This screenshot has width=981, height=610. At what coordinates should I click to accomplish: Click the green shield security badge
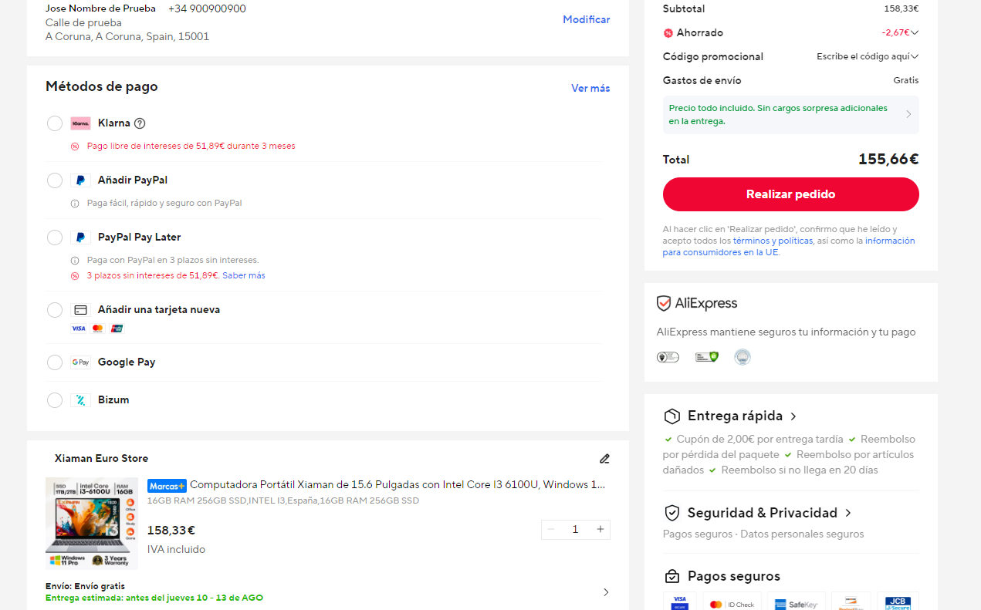[x=706, y=357]
